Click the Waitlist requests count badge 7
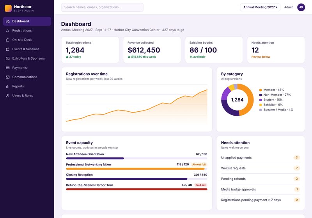 point(297,168)
